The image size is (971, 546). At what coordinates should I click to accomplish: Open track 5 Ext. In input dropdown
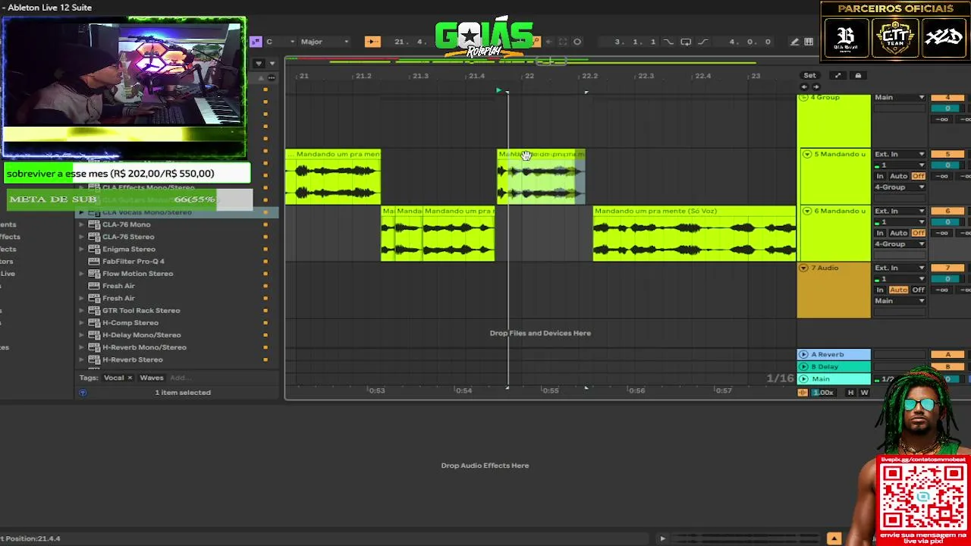point(900,155)
